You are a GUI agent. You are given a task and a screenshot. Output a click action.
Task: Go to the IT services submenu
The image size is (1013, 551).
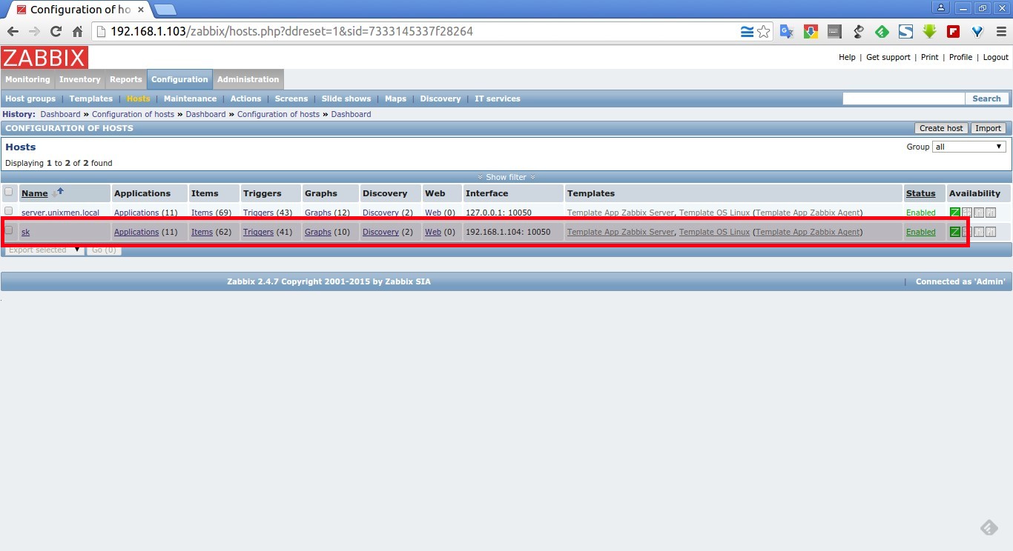tap(498, 98)
